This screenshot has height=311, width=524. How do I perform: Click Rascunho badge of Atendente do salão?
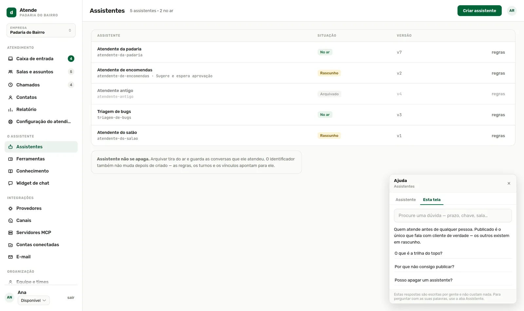(329, 136)
